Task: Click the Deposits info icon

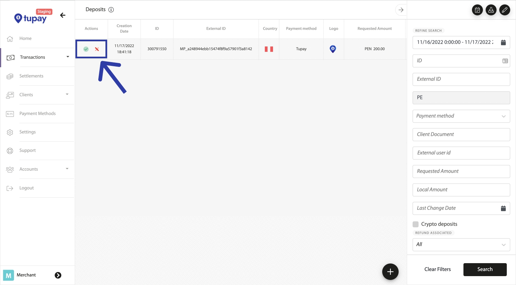Action: pyautogui.click(x=111, y=10)
